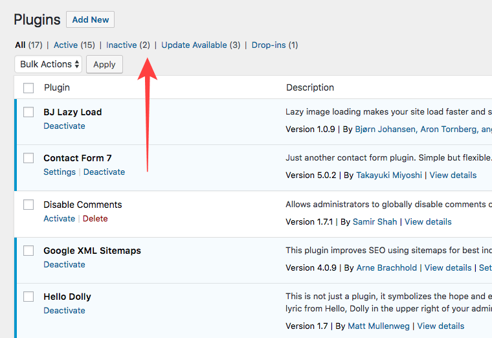Click the BJ Lazy Load plugin name
The width and height of the screenshot is (492, 338).
point(73,112)
